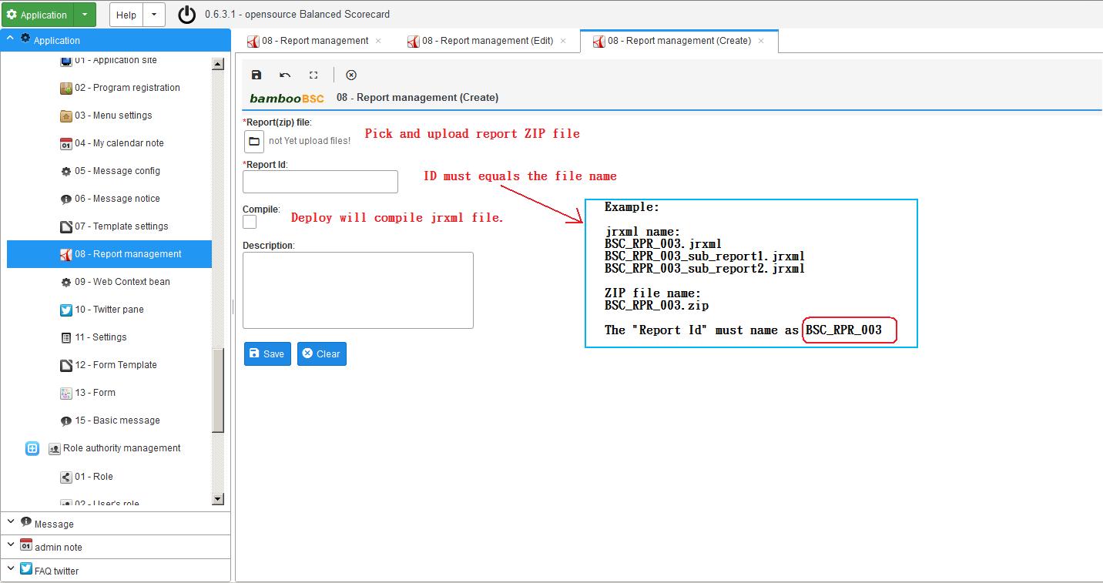Click the sidebar scrollbar up arrow
The width and height of the screenshot is (1103, 583).
(217, 65)
